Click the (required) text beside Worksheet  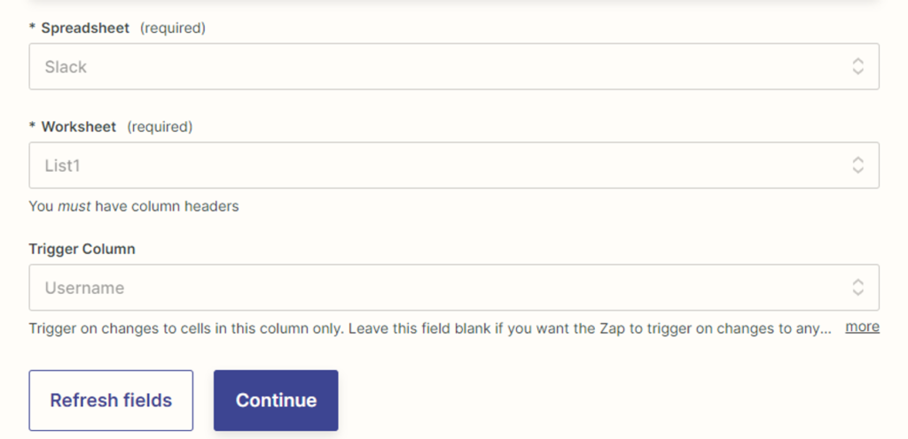pos(160,127)
